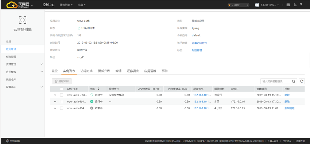Image resolution: width=310 pixels, height=144 pixels.
Task: Click the location pin icon beside 石家庄
Action: coord(229,5)
